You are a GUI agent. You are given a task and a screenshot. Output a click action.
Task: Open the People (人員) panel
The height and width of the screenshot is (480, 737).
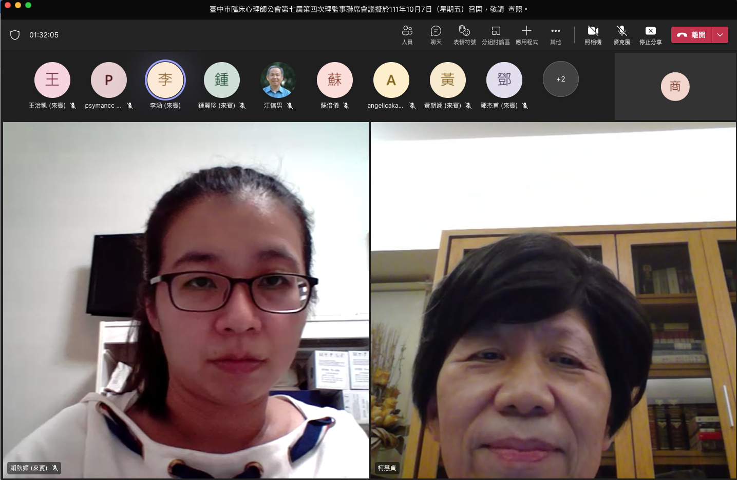407,35
